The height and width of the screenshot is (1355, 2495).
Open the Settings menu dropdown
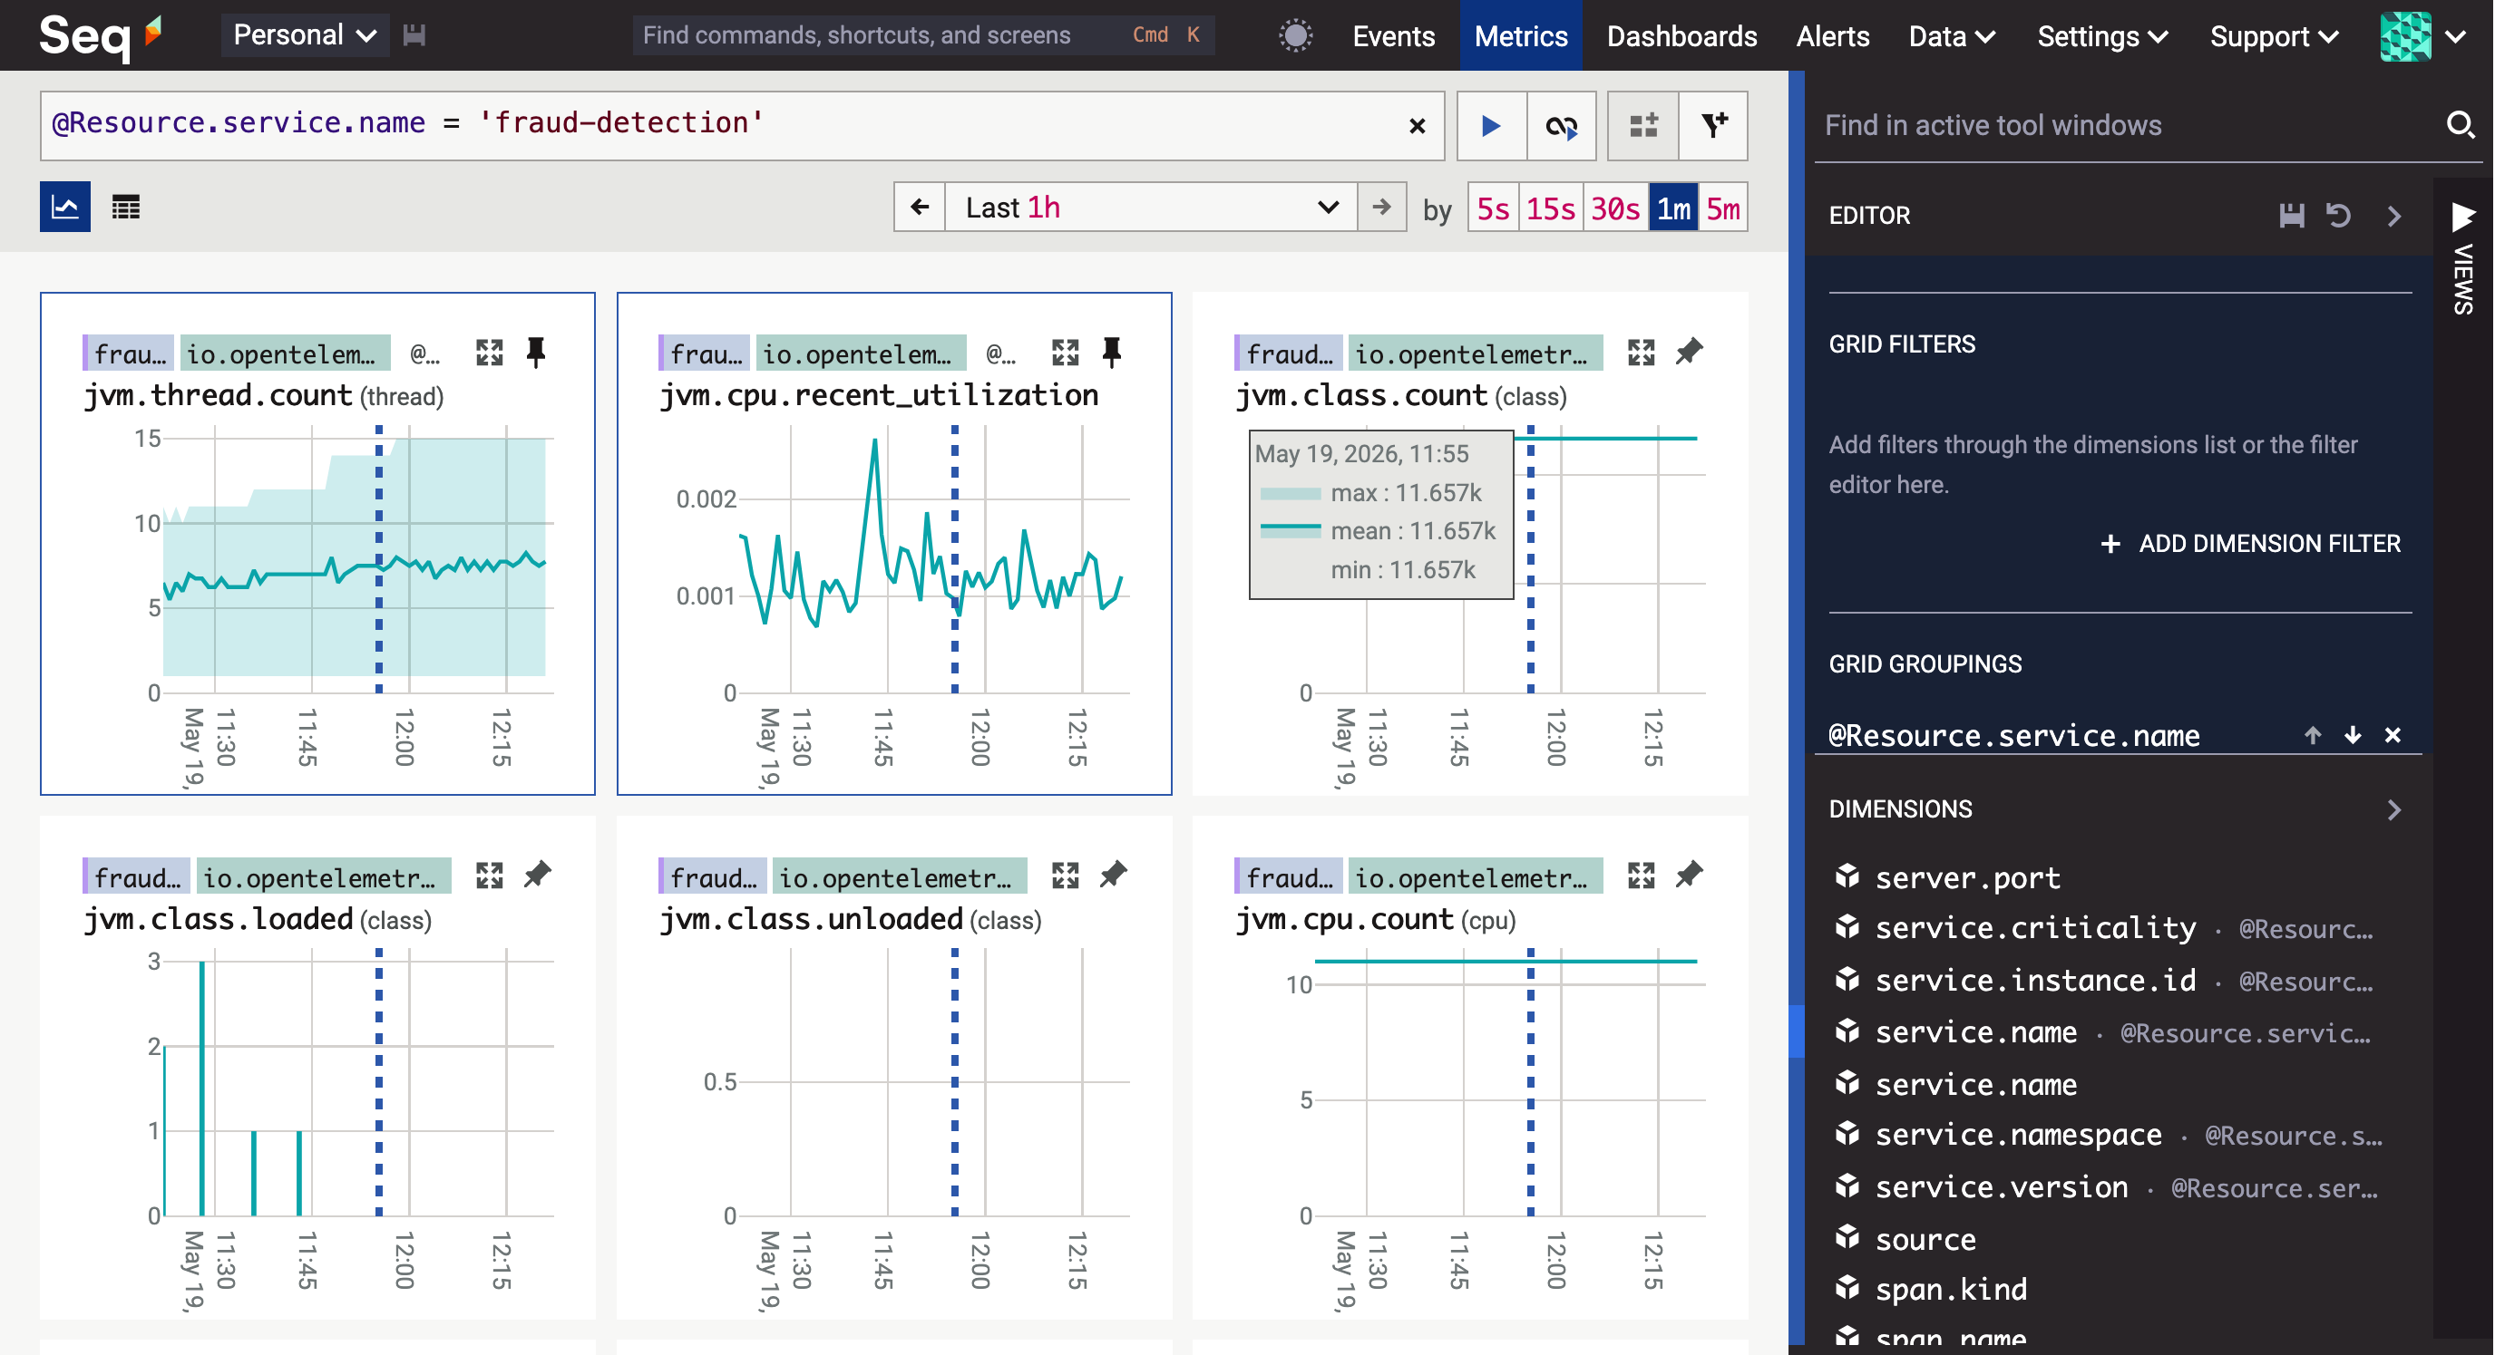(2101, 36)
